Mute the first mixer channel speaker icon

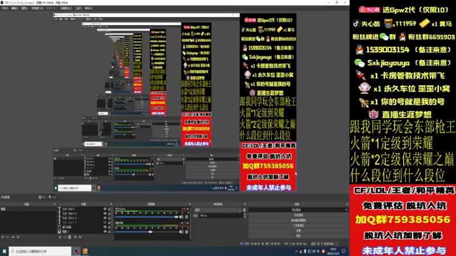pyautogui.click(x=181, y=217)
